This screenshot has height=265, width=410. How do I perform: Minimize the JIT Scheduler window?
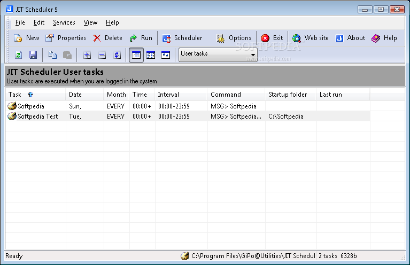pos(365,10)
